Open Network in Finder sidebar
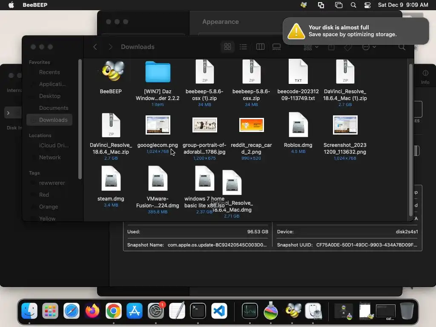This screenshot has width=436, height=327. pyautogui.click(x=49, y=158)
